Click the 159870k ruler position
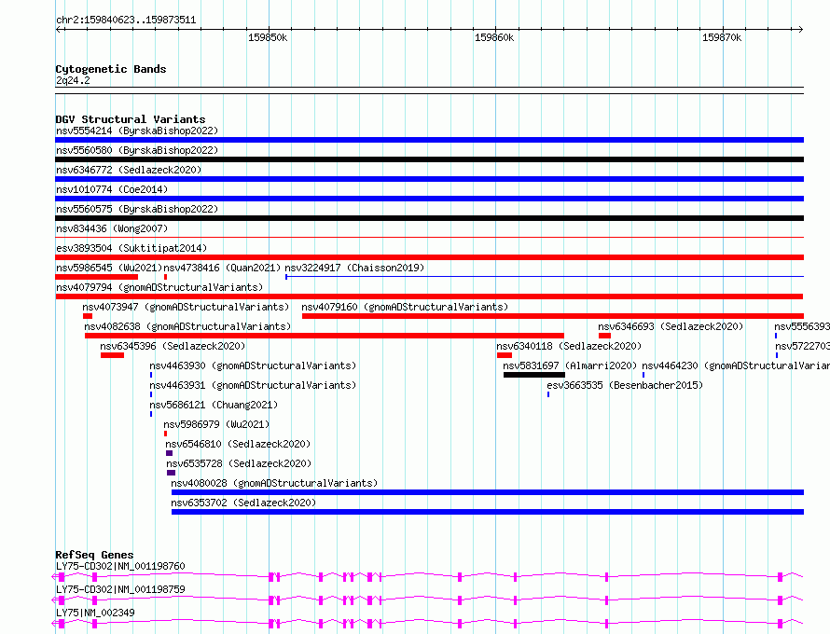The image size is (830, 634). click(x=722, y=37)
